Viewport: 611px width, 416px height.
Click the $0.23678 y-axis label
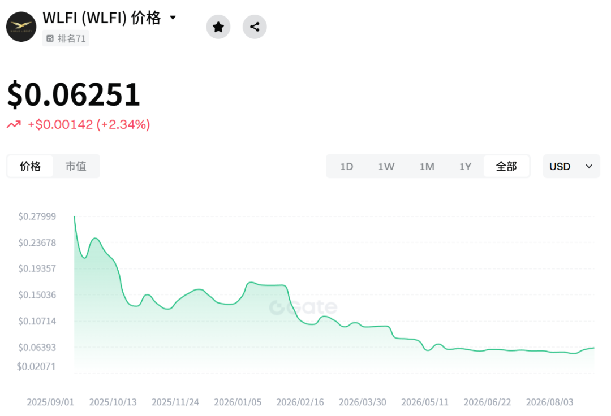(37, 243)
